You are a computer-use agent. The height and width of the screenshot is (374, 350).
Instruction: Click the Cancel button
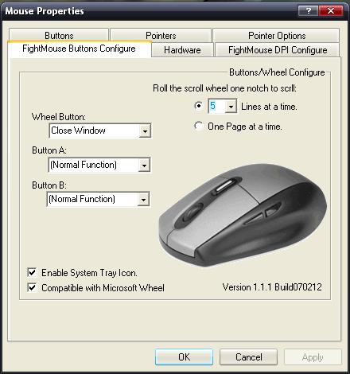pyautogui.click(x=248, y=356)
